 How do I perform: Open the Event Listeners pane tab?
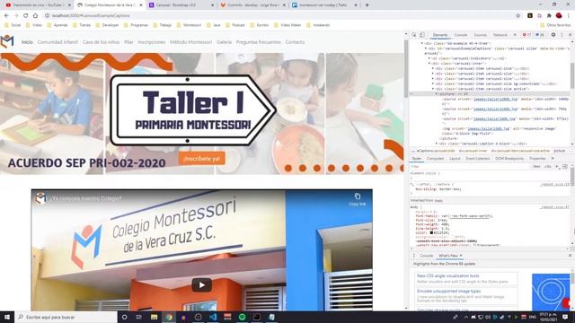click(477, 159)
